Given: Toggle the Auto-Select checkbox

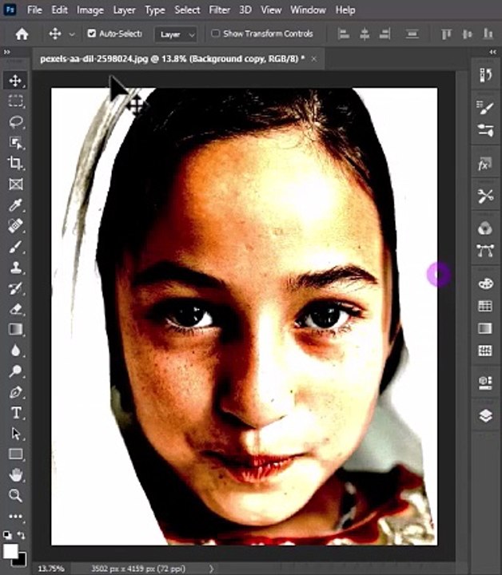Looking at the screenshot, I should click(x=91, y=34).
